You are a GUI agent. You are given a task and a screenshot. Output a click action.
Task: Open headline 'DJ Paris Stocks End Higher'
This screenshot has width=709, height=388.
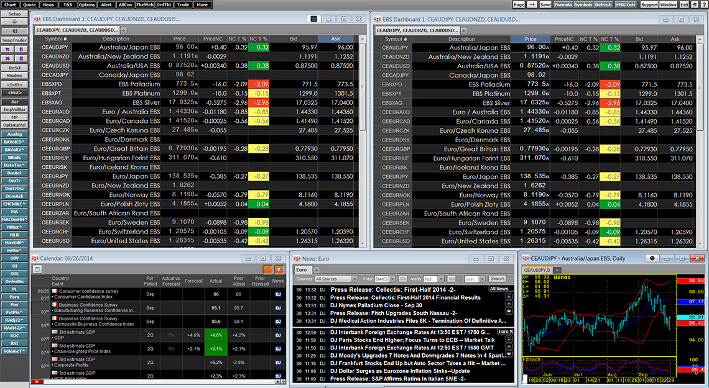(x=412, y=340)
